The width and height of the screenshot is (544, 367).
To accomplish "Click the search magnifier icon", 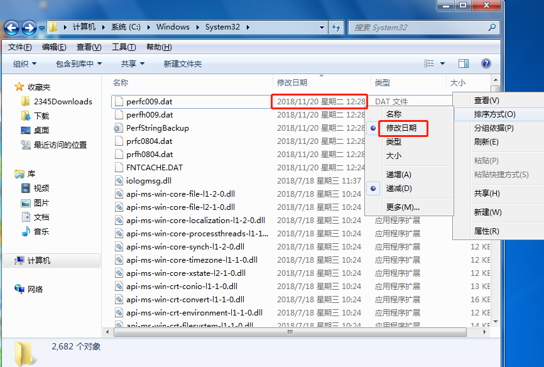I will tap(492, 28).
